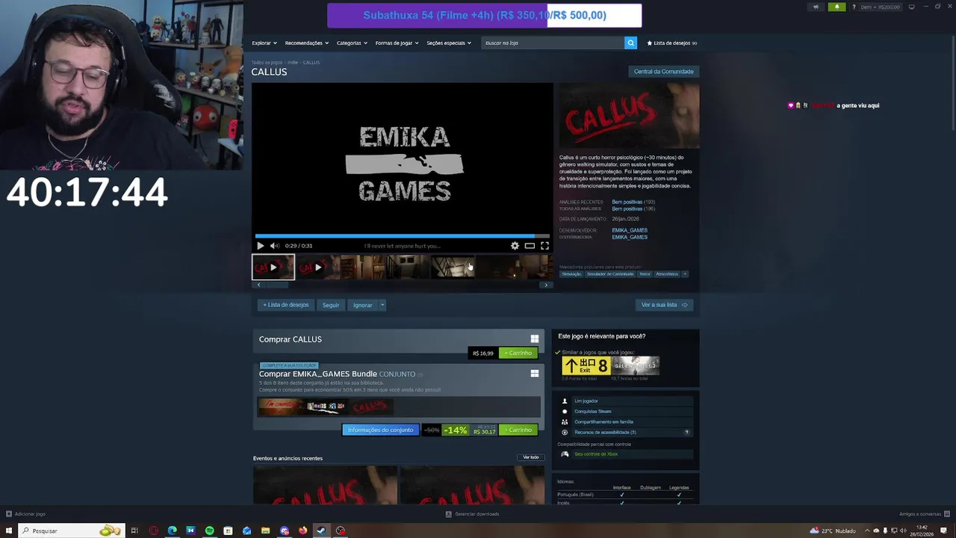Click the Steam announcements megaphone icon
The height and width of the screenshot is (538, 956).
(x=816, y=7)
